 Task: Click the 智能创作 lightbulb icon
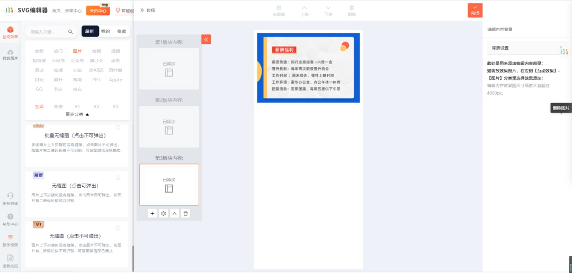pyautogui.click(x=118, y=11)
